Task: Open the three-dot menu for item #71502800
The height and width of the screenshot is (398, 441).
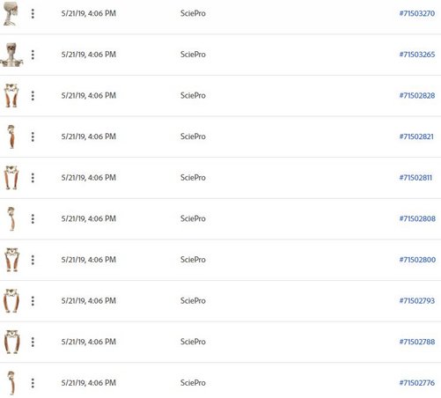Action: [x=33, y=260]
